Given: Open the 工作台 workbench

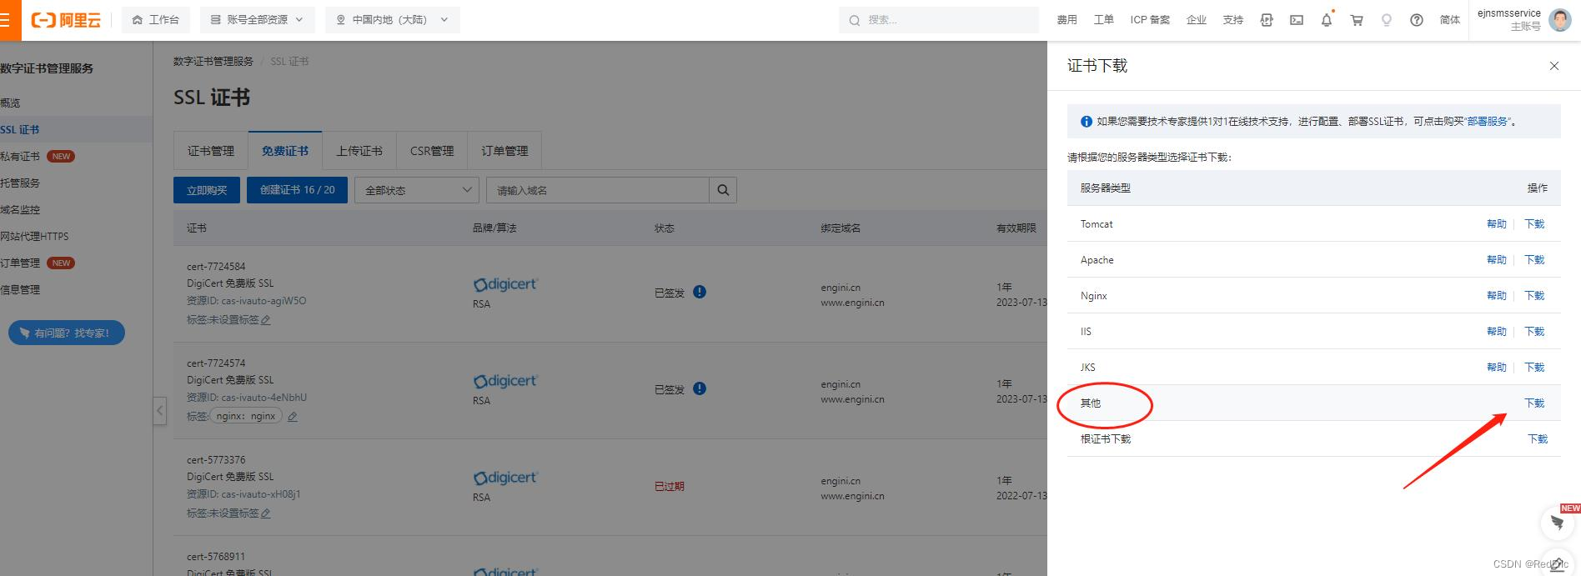Looking at the screenshot, I should pos(156,20).
